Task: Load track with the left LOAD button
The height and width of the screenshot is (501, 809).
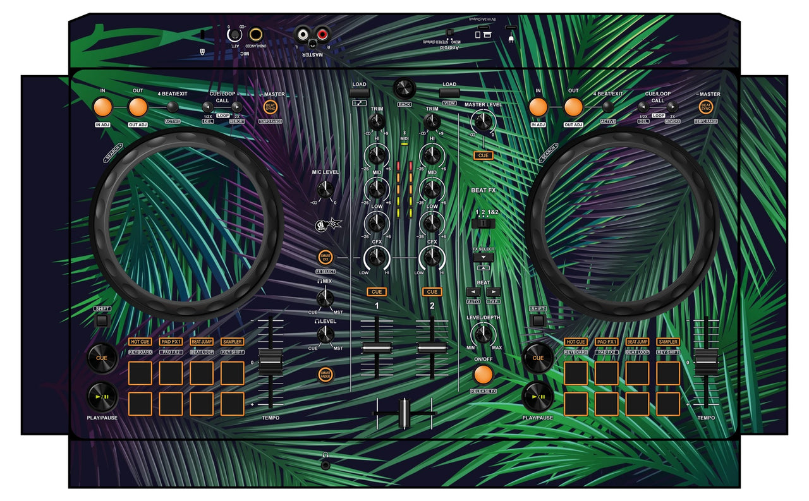Action: (x=360, y=93)
